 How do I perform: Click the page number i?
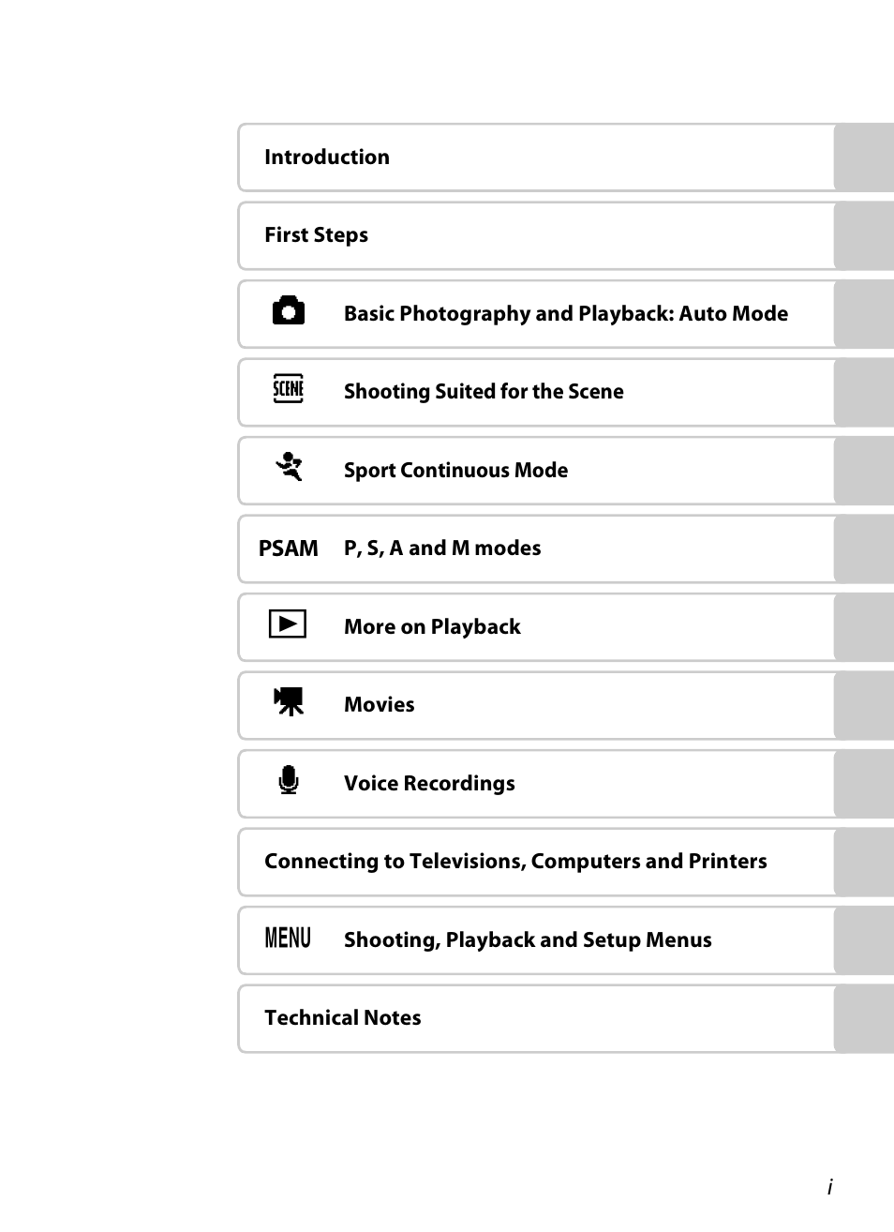click(x=829, y=1187)
